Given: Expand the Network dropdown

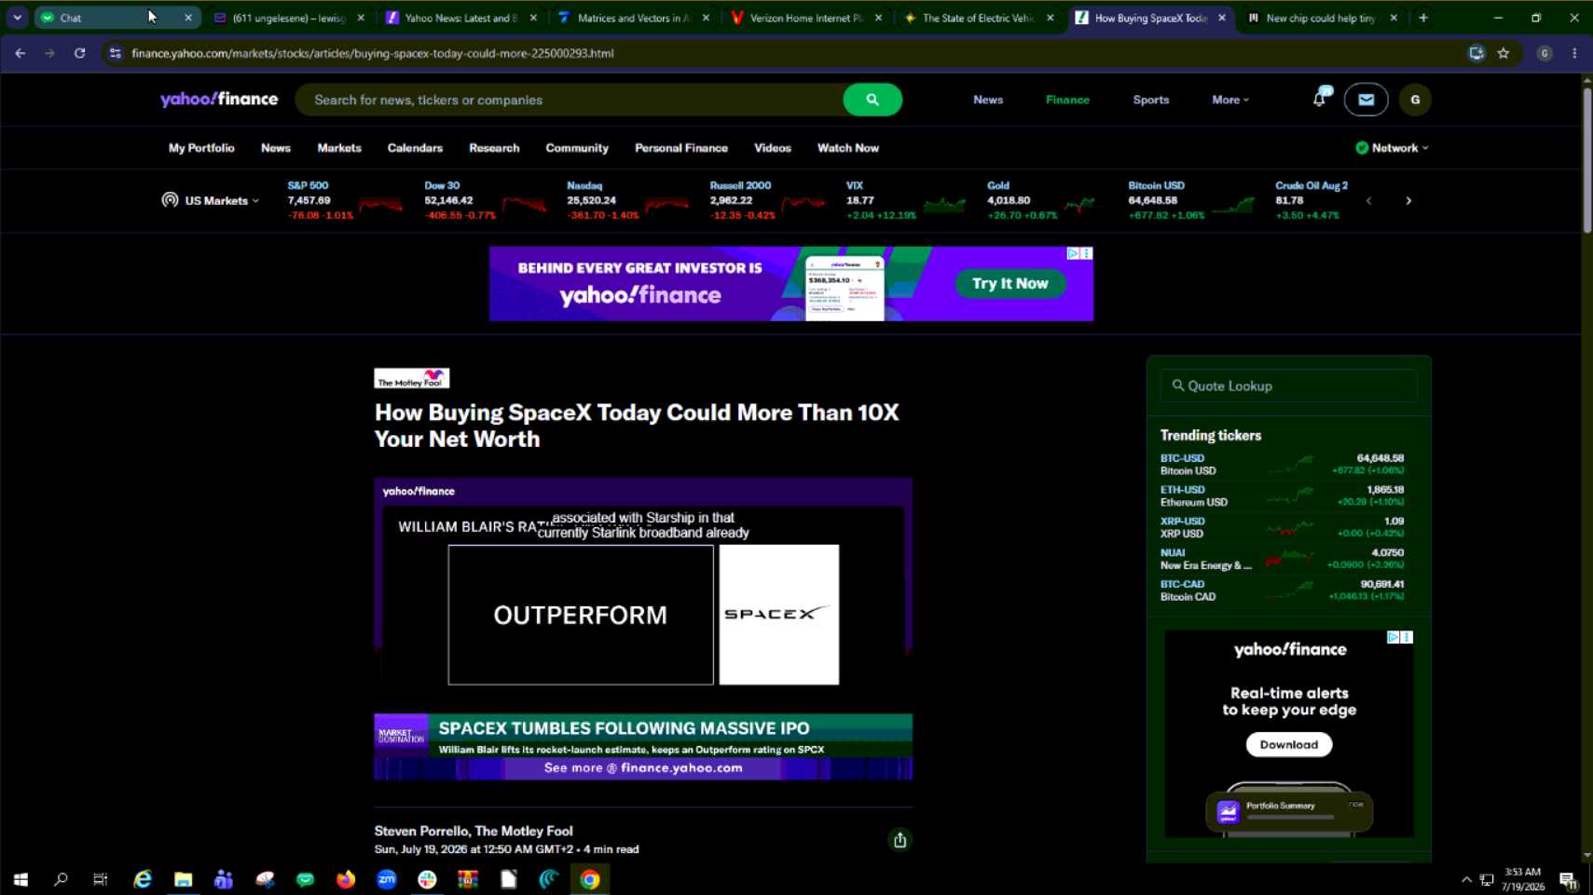Looking at the screenshot, I should click(x=1392, y=148).
